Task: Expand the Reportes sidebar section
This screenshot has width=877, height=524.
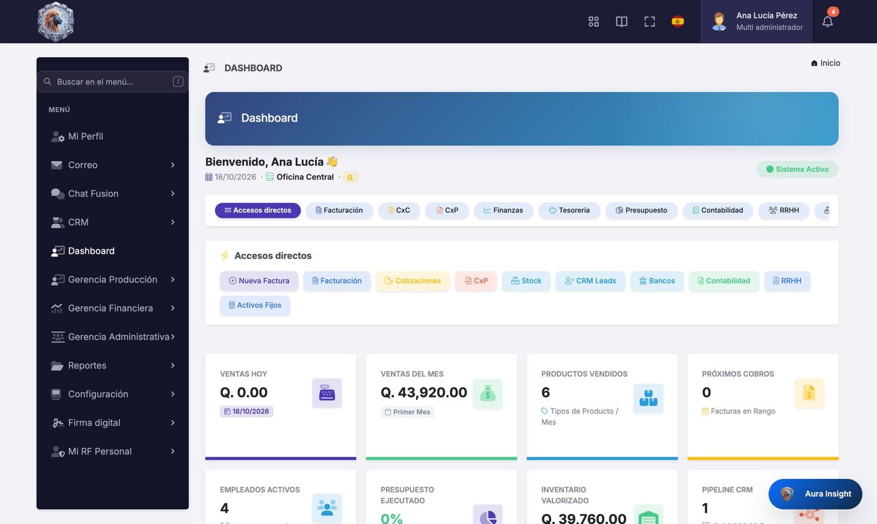Action: pos(113,365)
